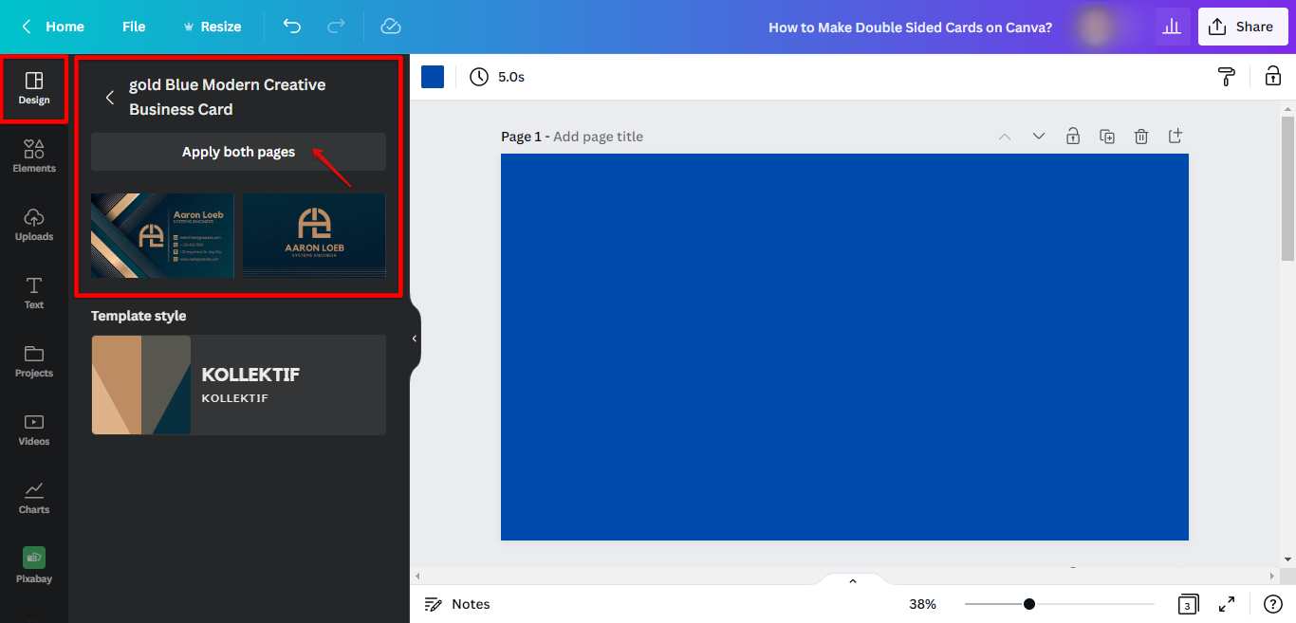
Task: Collapse page with the down chevron
Action: [x=1038, y=136]
